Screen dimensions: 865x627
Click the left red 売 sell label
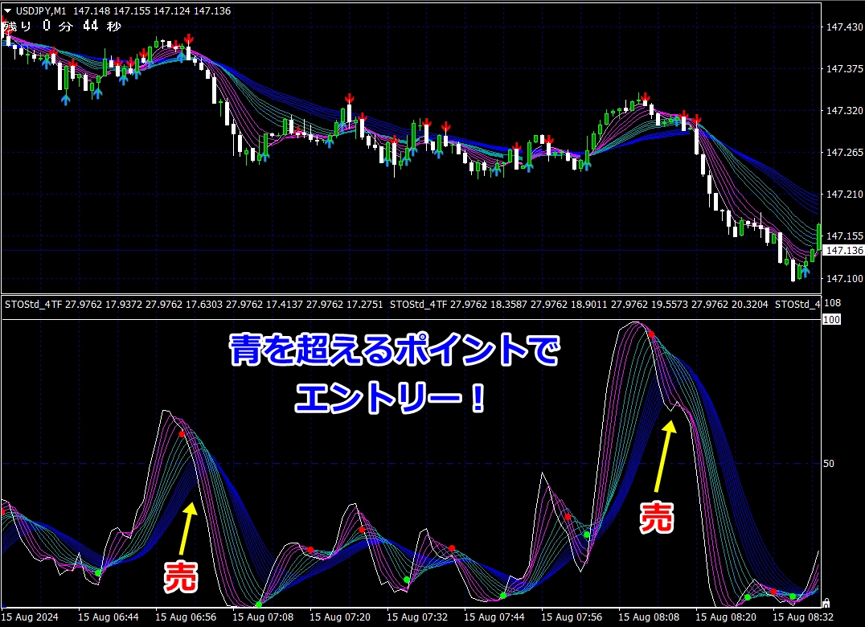coord(180,576)
